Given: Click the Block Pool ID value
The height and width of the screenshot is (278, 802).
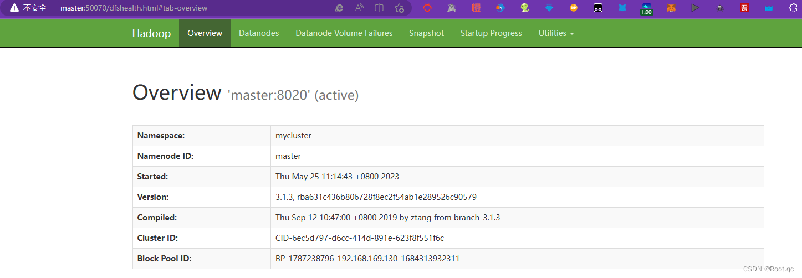Looking at the screenshot, I should 367,259.
